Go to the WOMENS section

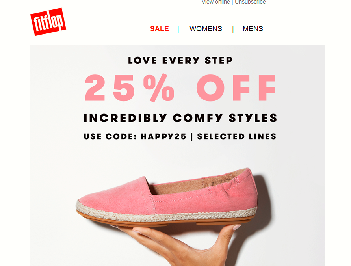(x=206, y=29)
